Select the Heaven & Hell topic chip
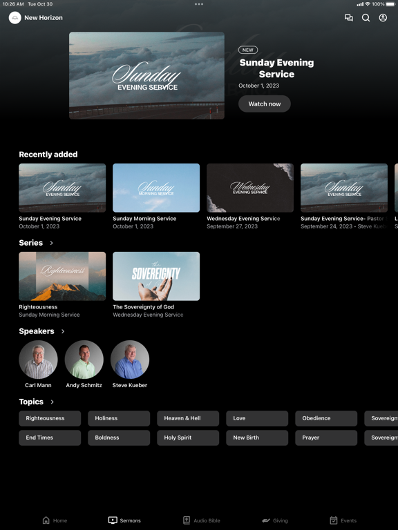The width and height of the screenshot is (398, 530). click(188, 418)
